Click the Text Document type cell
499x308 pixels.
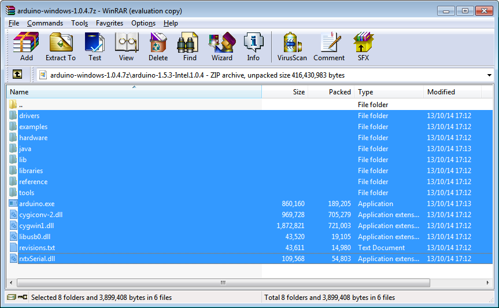coord(381,247)
